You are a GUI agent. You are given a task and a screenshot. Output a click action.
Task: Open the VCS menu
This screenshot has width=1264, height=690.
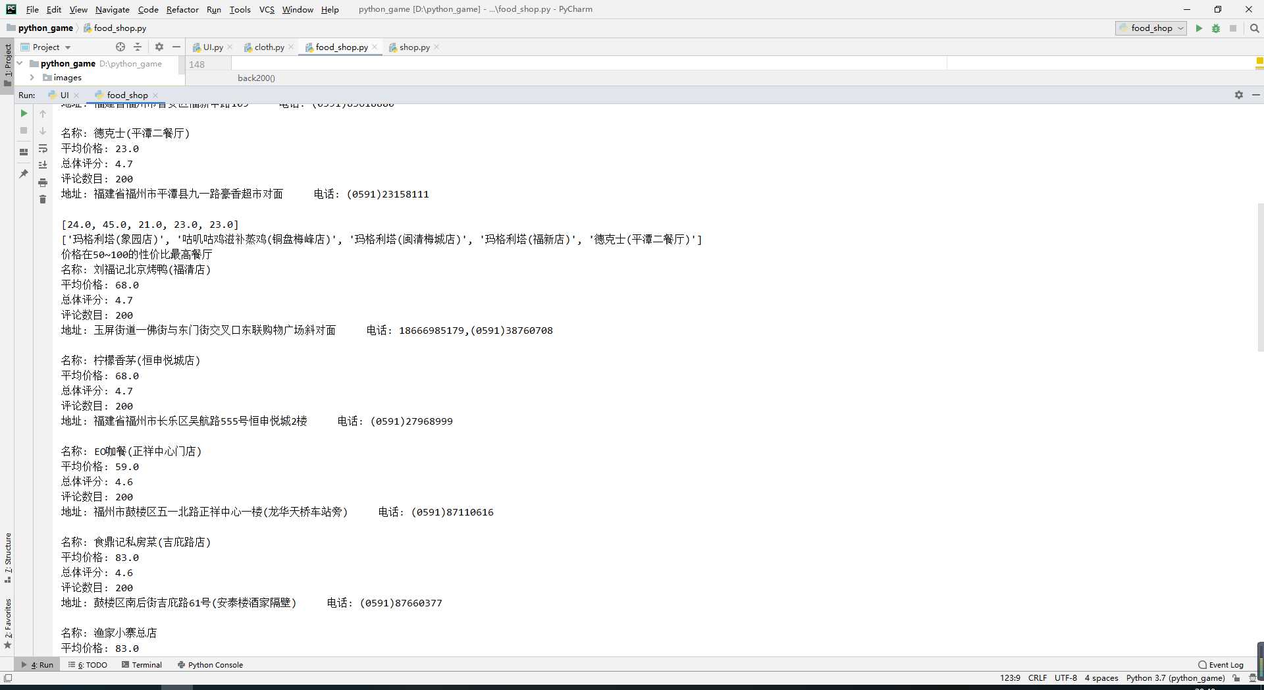coord(267,9)
